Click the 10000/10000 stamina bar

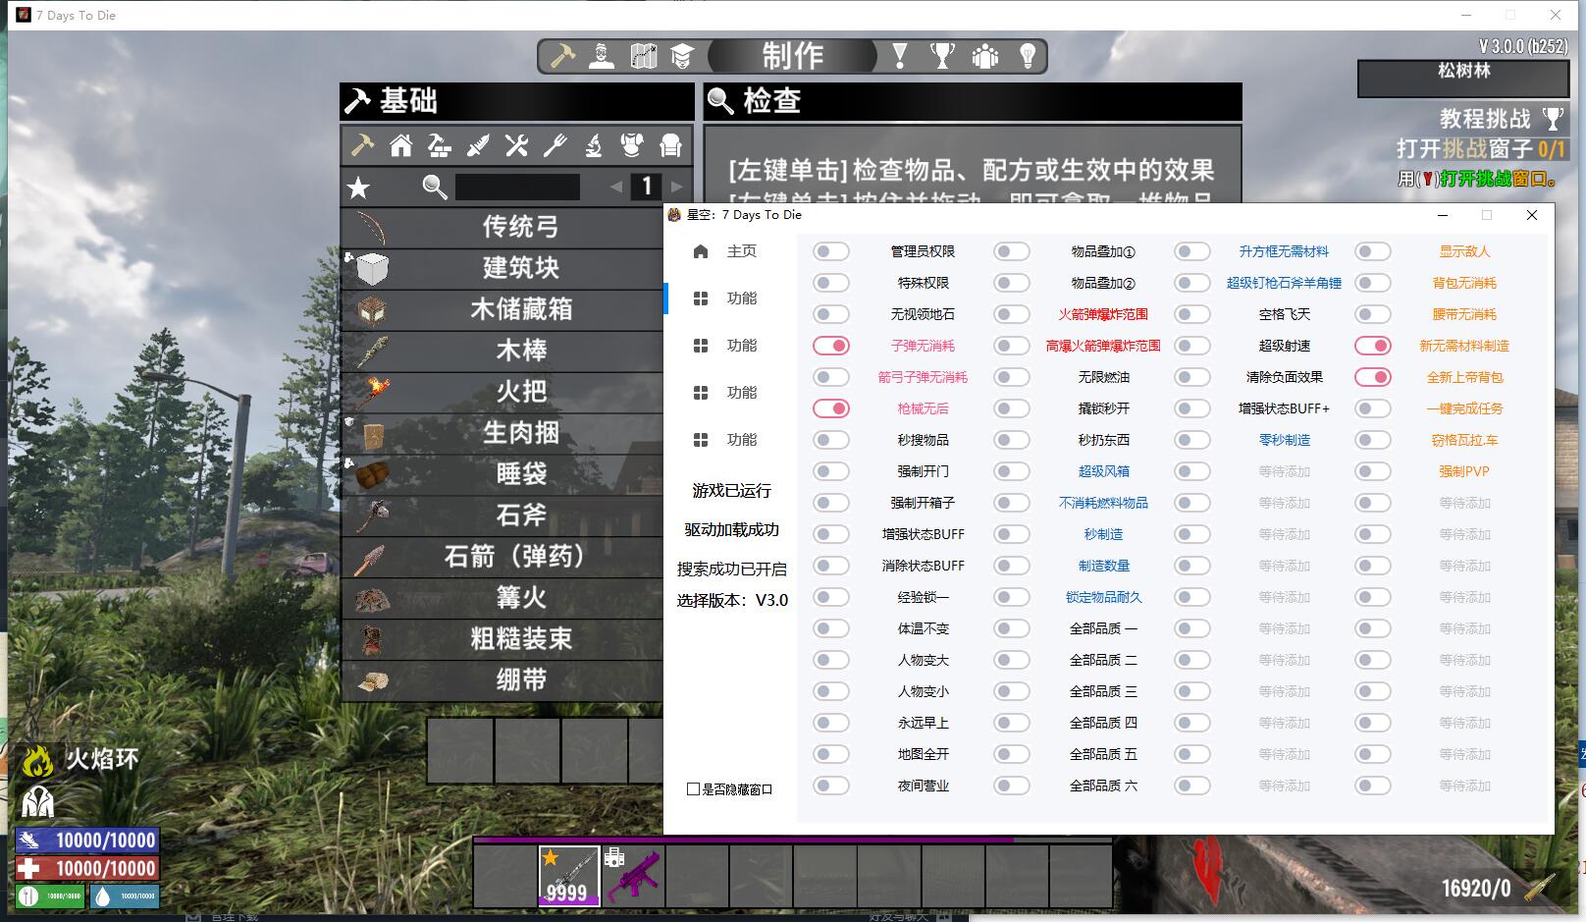pos(86,841)
